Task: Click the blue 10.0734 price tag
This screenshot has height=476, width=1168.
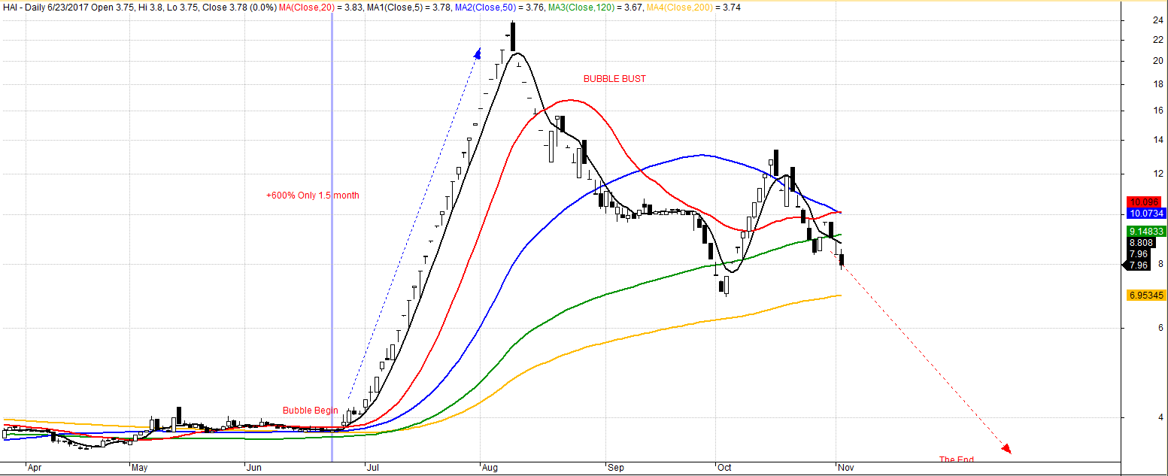Action: (1145, 214)
